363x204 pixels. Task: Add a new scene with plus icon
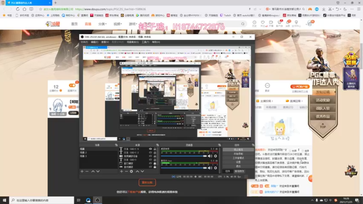(82, 171)
